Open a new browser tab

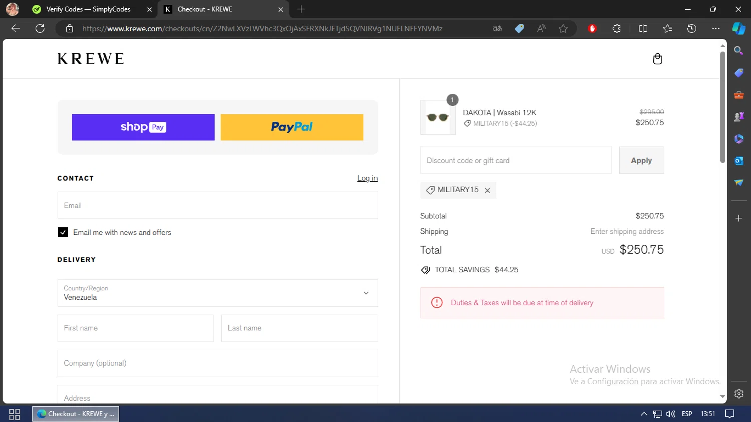pos(301,9)
